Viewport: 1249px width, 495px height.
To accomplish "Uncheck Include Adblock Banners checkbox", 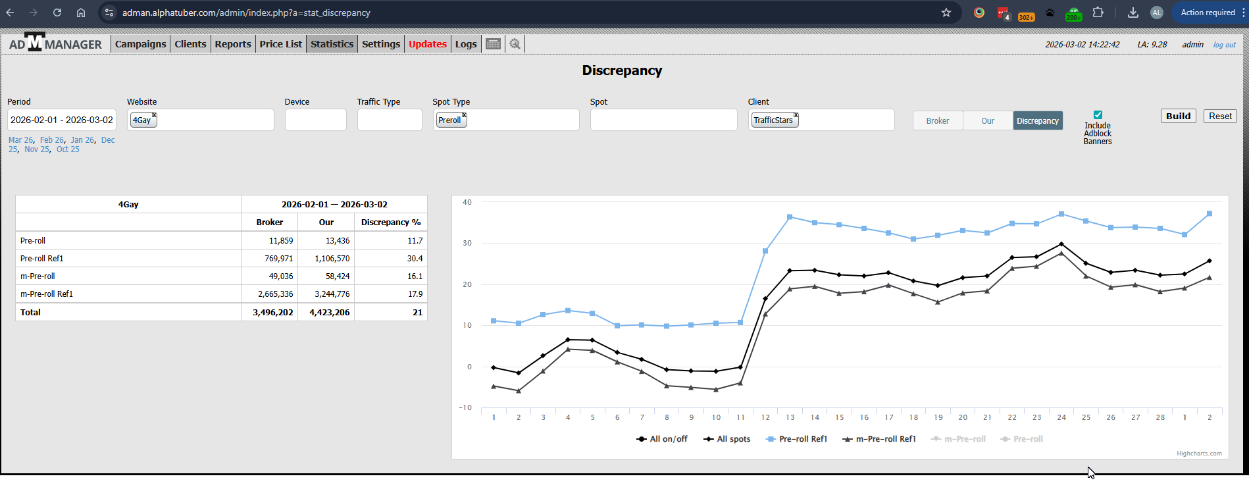I will [1098, 115].
